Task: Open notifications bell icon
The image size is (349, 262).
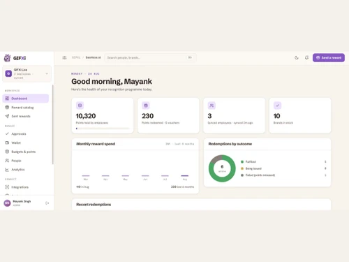Action: coord(306,58)
